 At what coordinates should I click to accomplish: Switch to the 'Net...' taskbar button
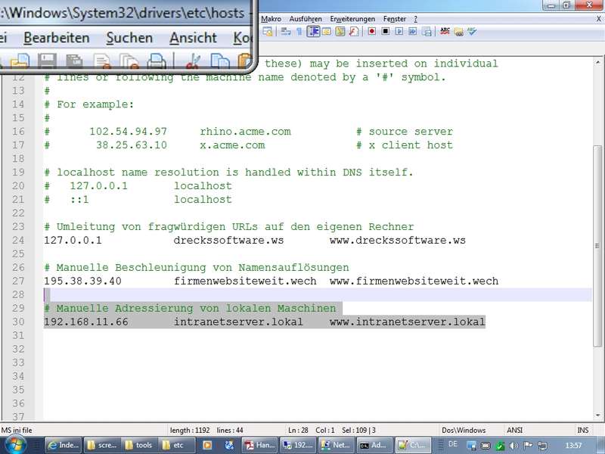[336, 445]
